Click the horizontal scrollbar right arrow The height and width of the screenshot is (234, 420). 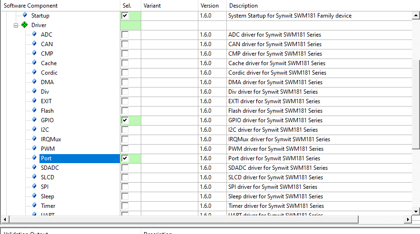[408, 219]
